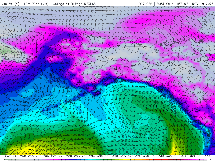Viewport: 215px width, 161px height.
Task: Click the 'F063' forecast hour label
Action: (x=160, y=4)
